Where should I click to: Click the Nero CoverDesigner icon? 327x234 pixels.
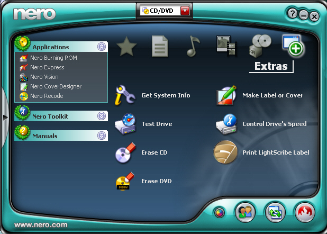pos(24,87)
